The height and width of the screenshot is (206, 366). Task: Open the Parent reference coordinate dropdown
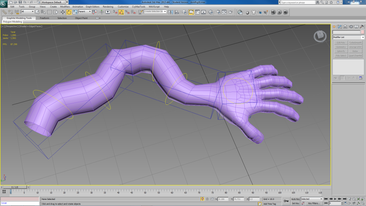(84, 12)
